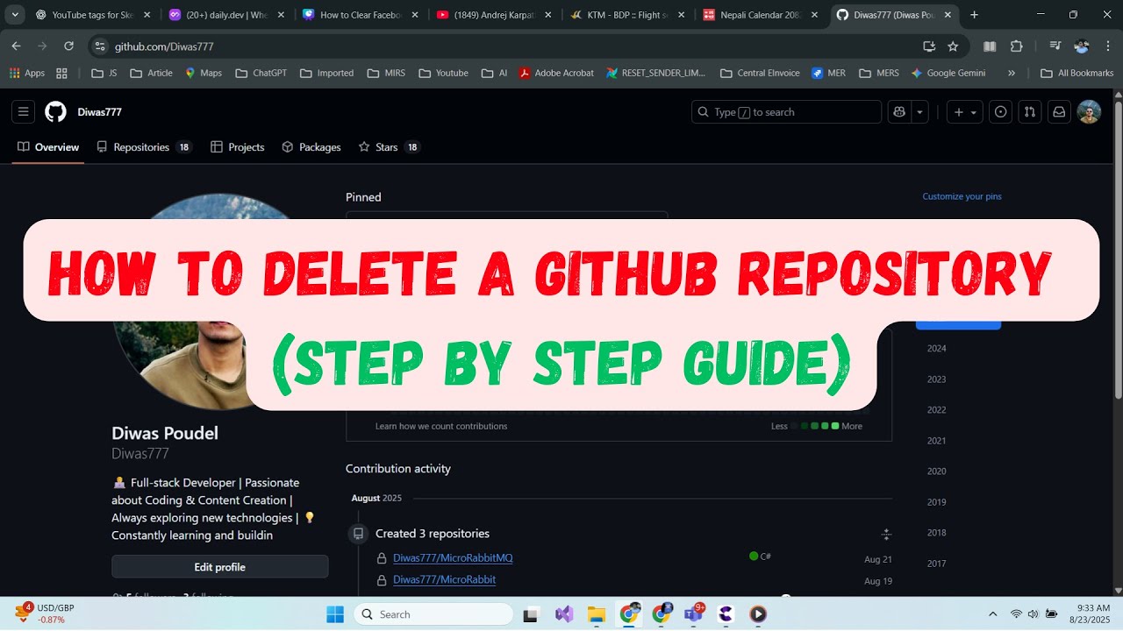Image resolution: width=1123 pixels, height=631 pixels.
Task: Open the media controls icon in Chrome toolbar
Action: pyautogui.click(x=1055, y=46)
